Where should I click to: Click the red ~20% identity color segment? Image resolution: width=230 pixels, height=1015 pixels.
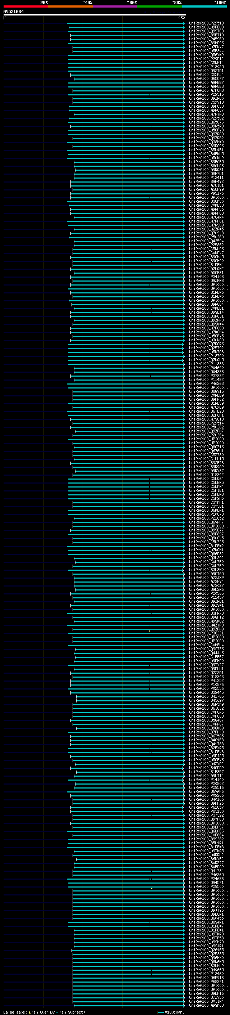coord(26,6)
